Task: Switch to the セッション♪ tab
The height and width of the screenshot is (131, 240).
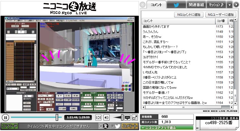Action: 216,5
